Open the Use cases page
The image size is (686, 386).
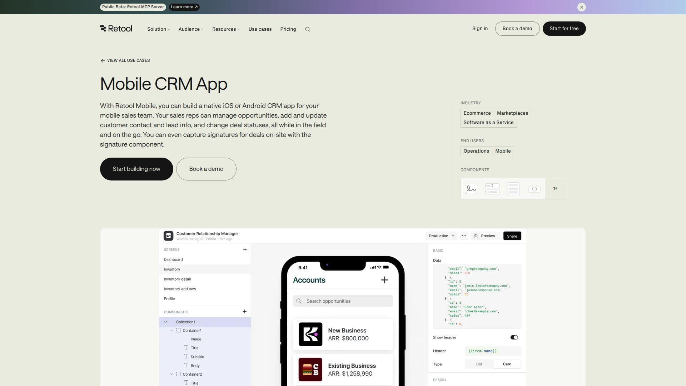pos(260,29)
